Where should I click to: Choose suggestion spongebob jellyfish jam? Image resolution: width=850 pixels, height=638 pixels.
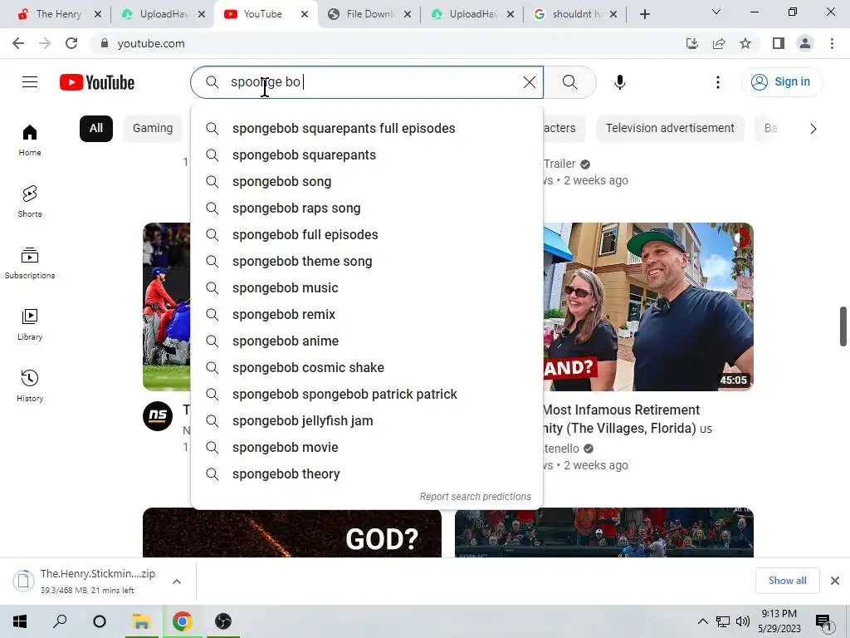point(367,421)
